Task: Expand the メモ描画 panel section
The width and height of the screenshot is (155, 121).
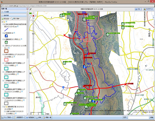Action: (x=14, y=12)
